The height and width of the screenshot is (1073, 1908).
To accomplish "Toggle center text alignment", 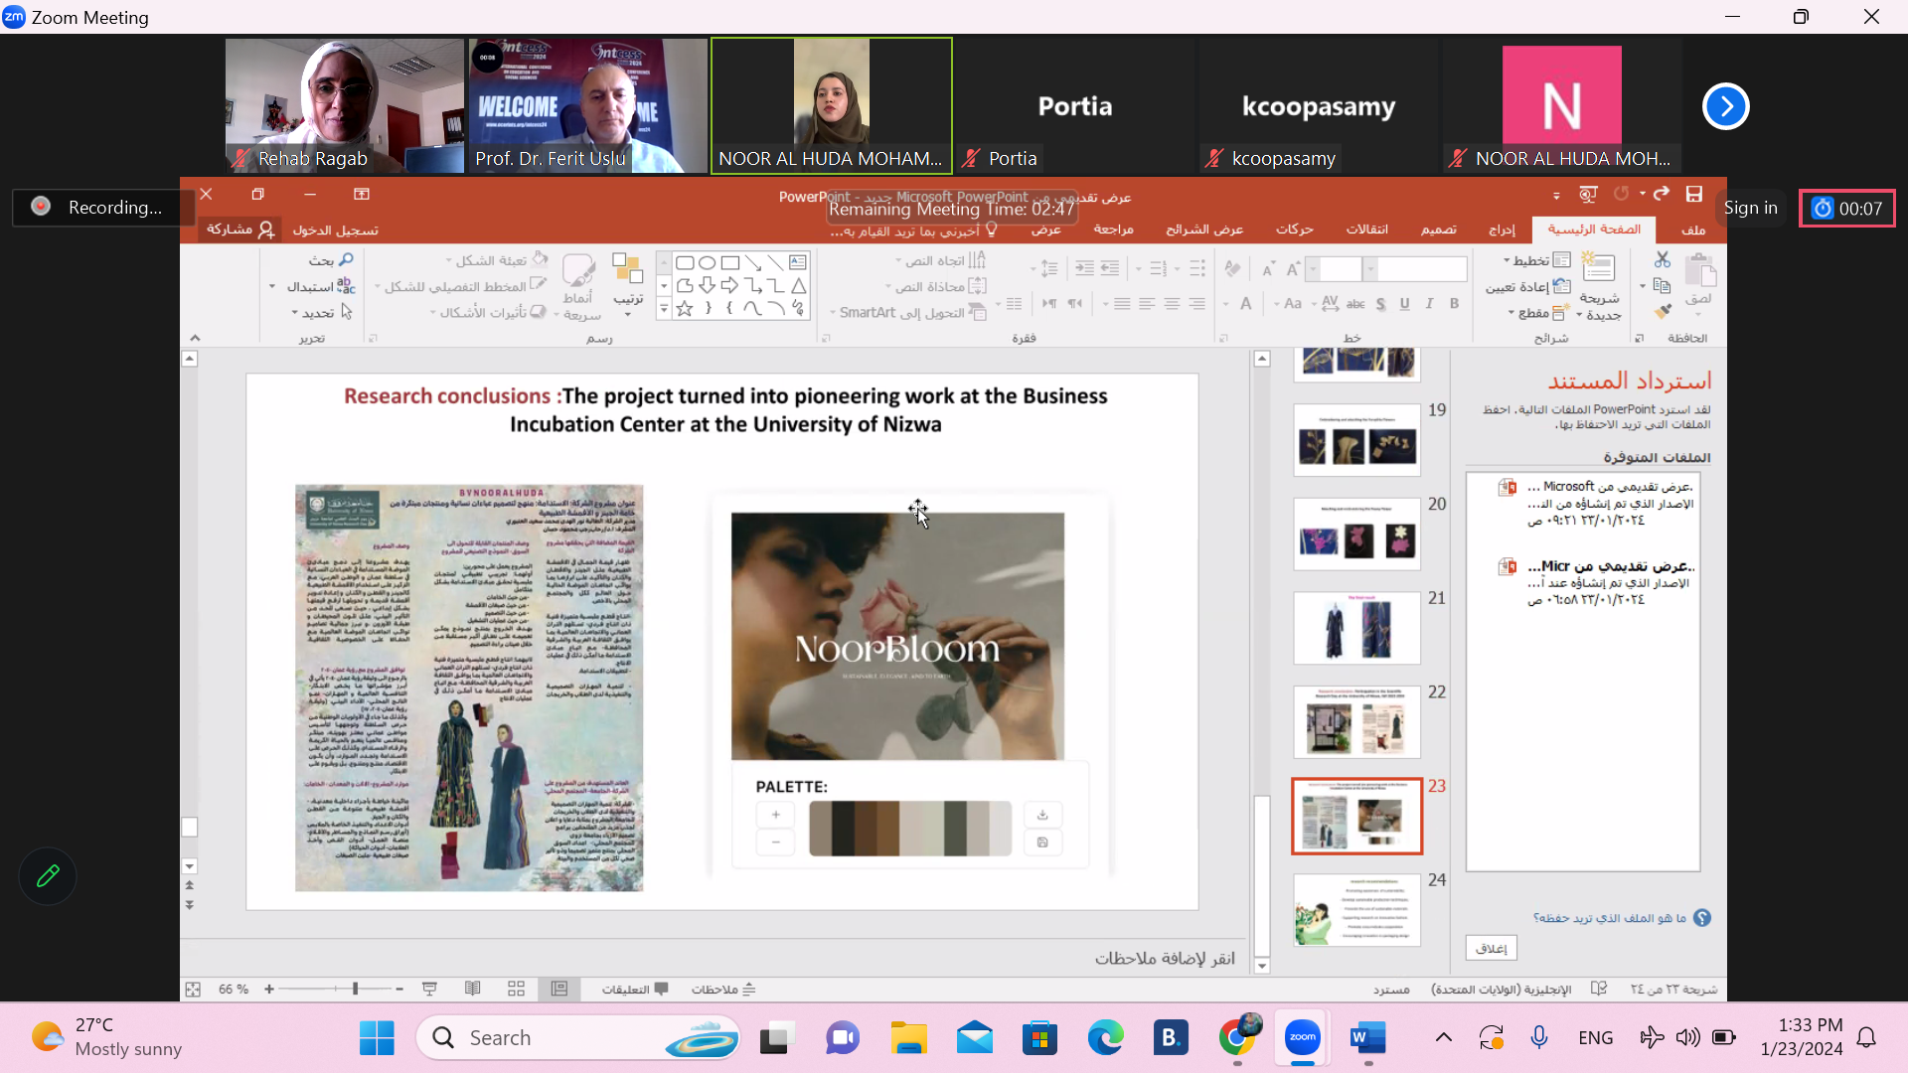I will (1172, 304).
